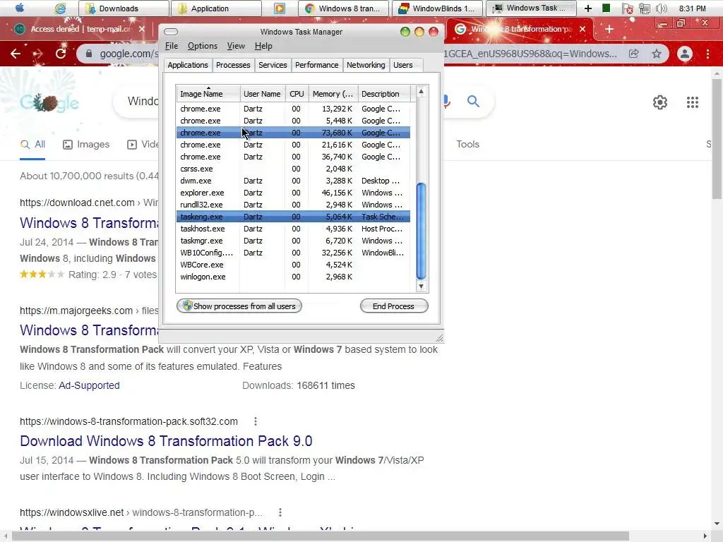This screenshot has height=542, width=723.
Task: Open the Google apps grid
Action: click(692, 102)
